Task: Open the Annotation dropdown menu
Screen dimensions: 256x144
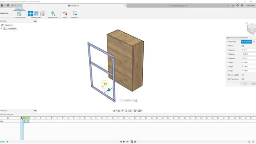Action: (53, 18)
